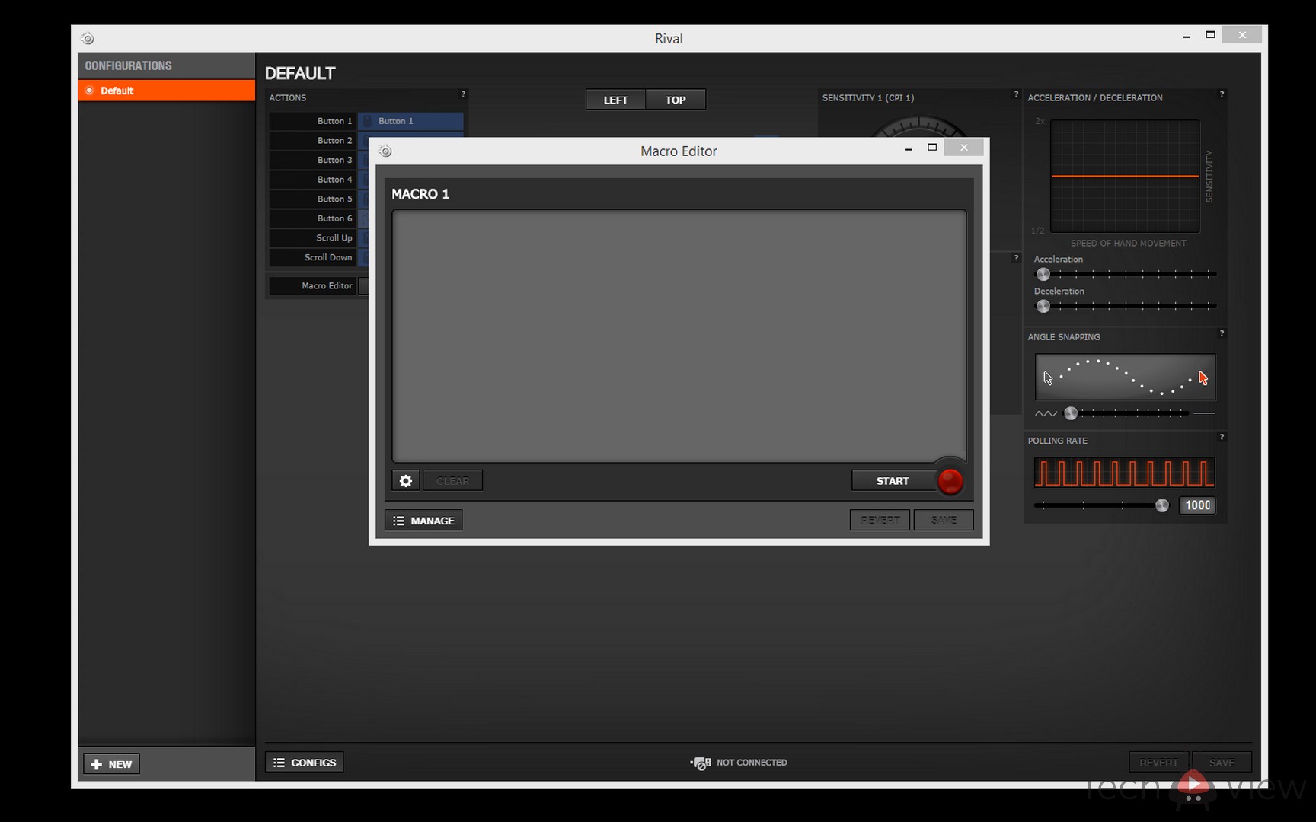Image resolution: width=1316 pixels, height=822 pixels.
Task: Click SteelSeries logo in Macro Editor title
Action: [x=385, y=151]
